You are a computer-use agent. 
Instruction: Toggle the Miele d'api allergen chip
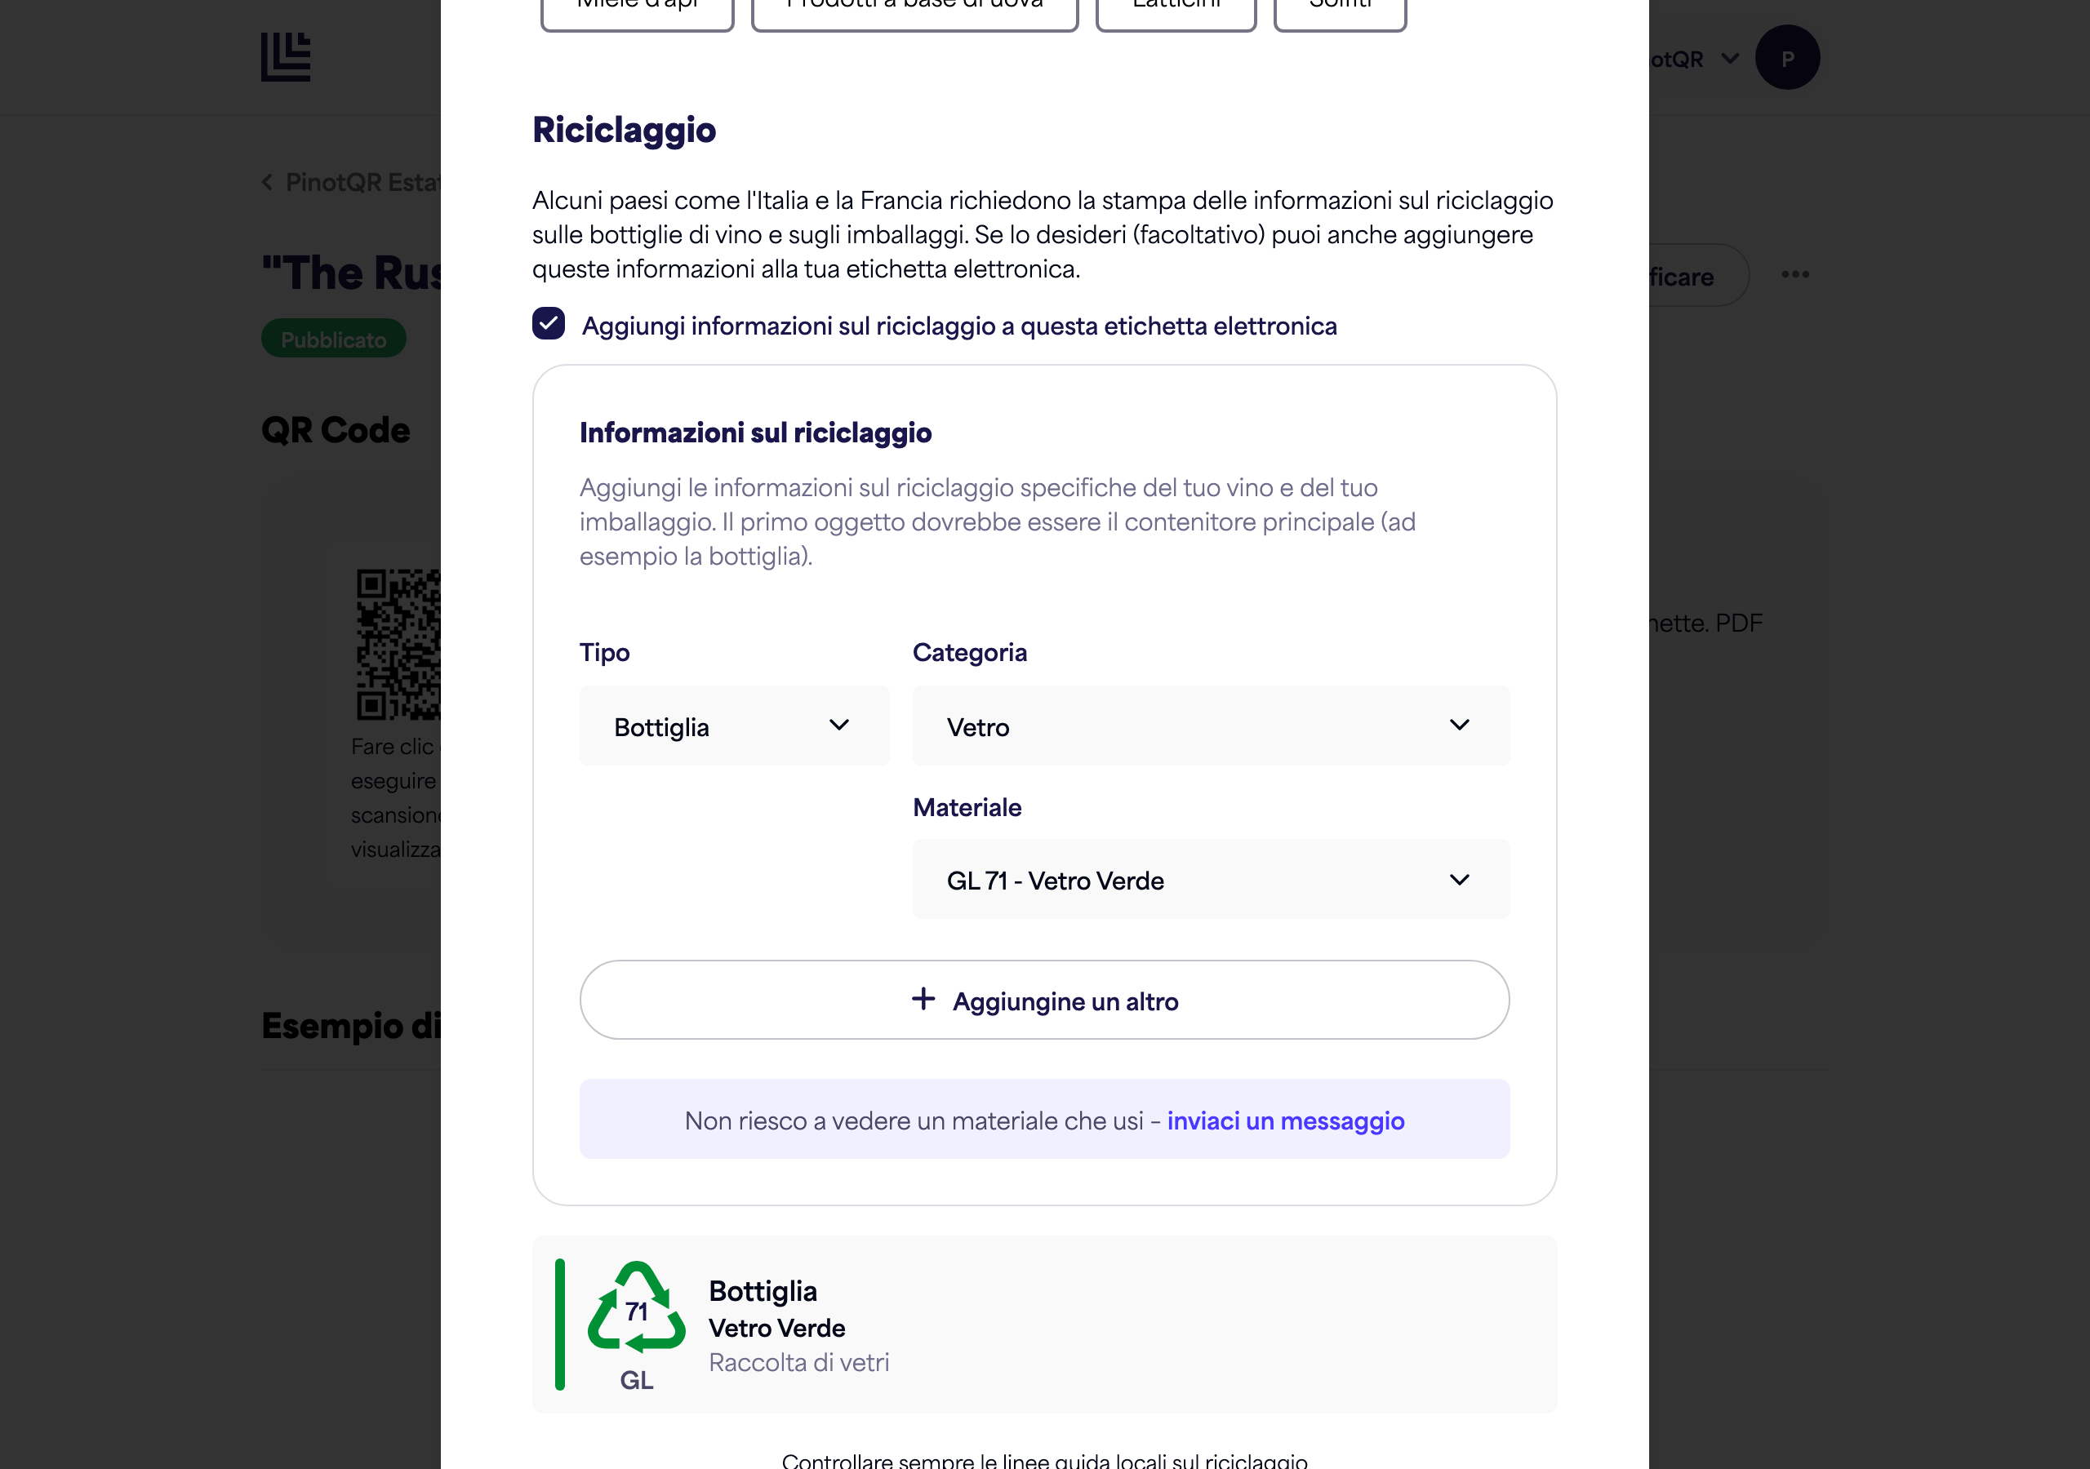[637, 11]
